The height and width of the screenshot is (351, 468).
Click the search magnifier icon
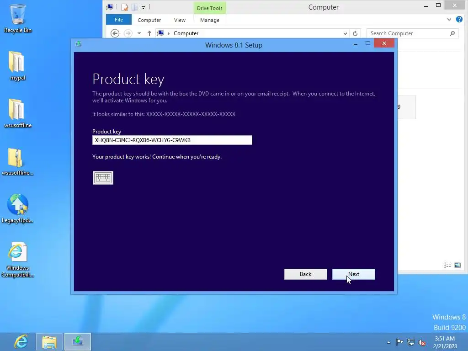point(452,33)
